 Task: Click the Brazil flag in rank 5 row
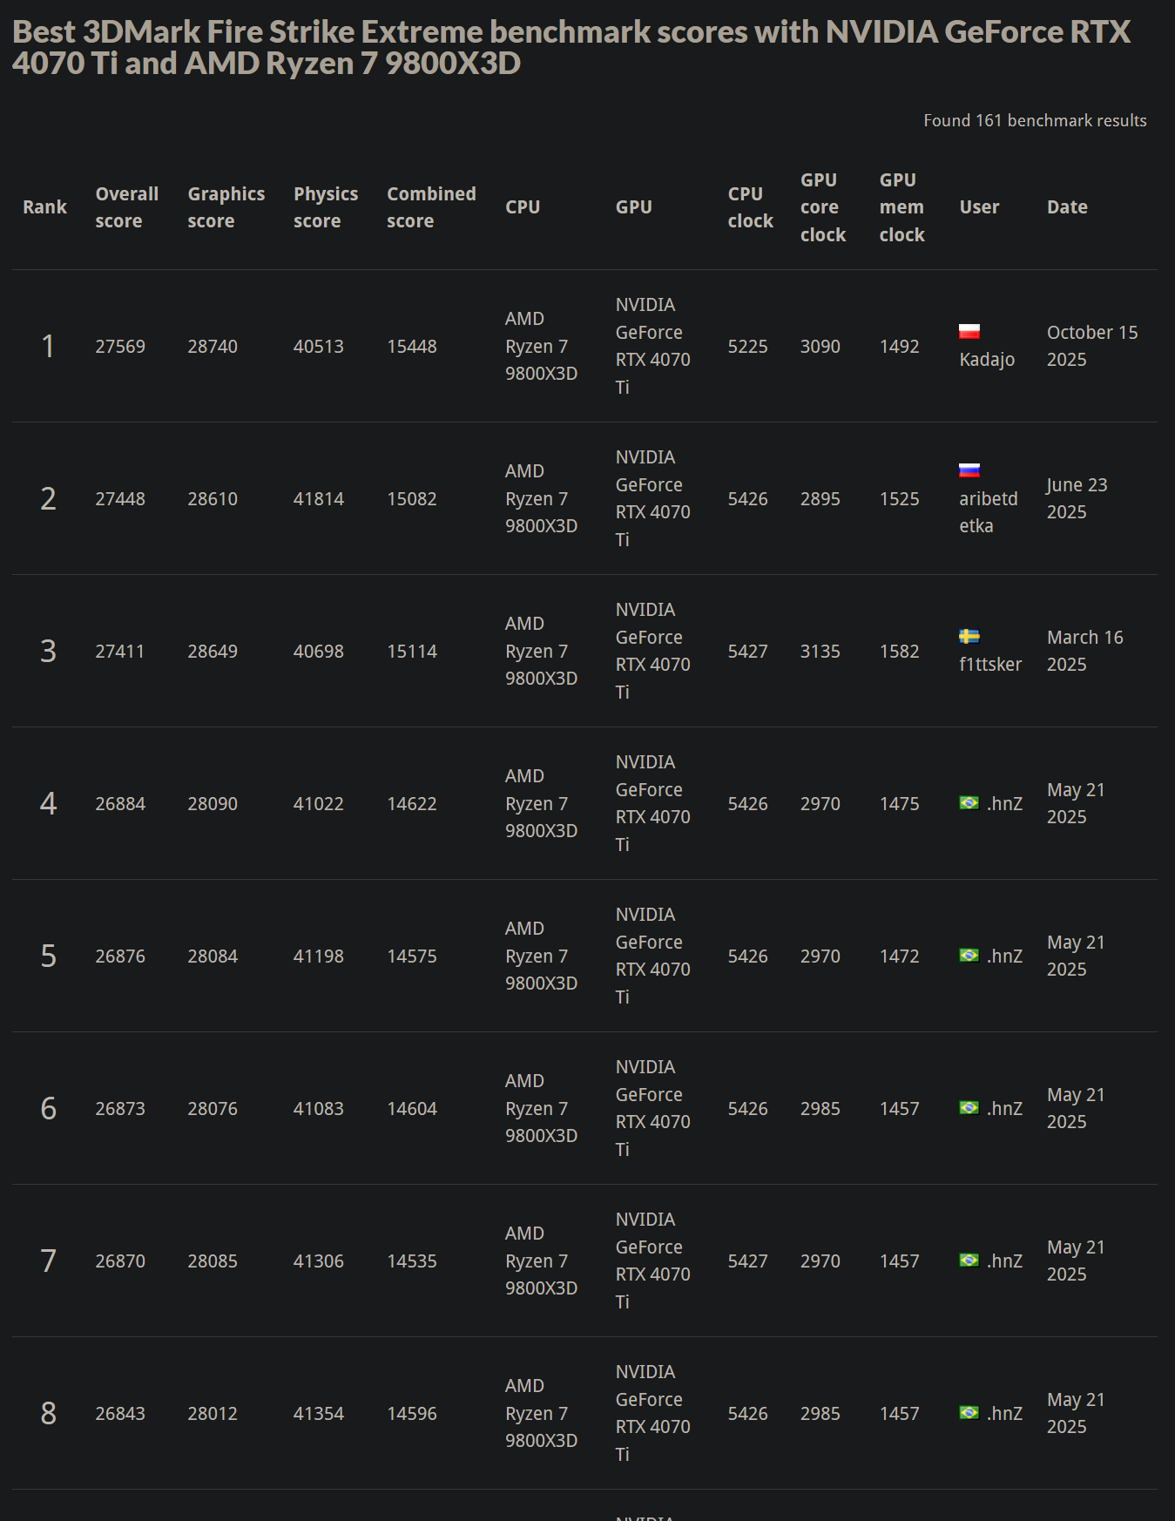click(969, 956)
